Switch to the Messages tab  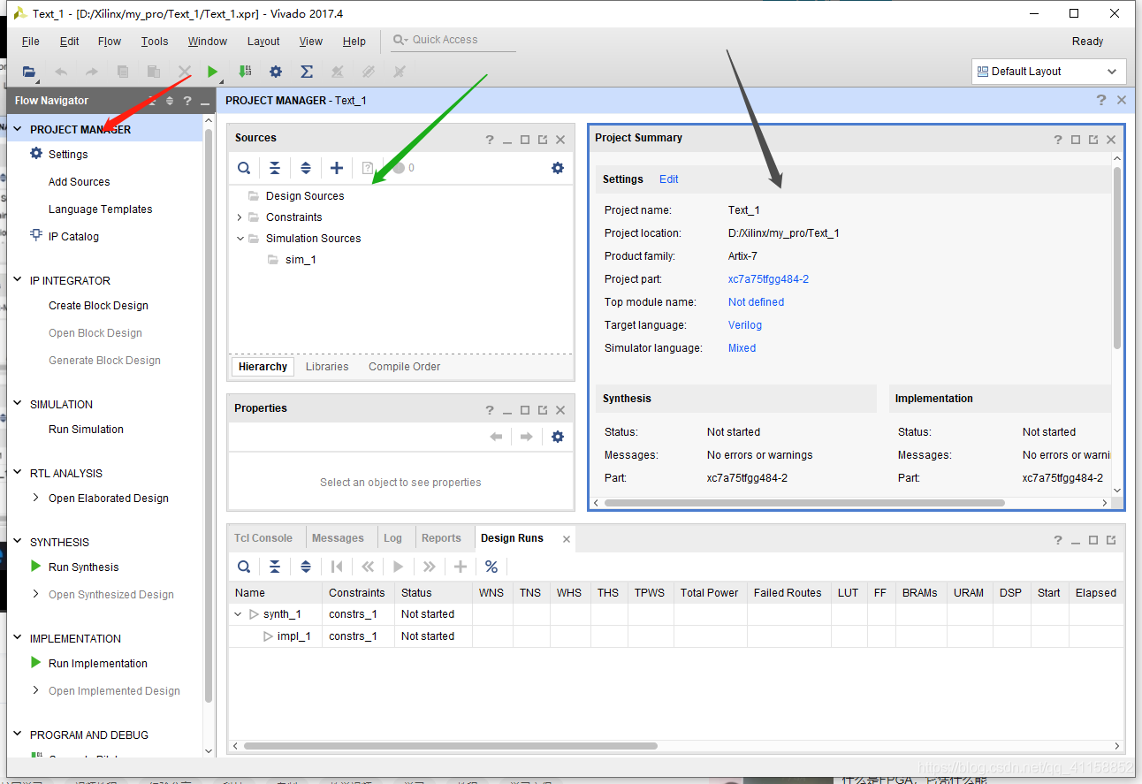tap(338, 538)
